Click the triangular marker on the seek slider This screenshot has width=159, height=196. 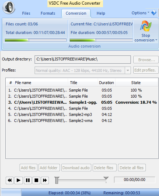(x=106, y=178)
